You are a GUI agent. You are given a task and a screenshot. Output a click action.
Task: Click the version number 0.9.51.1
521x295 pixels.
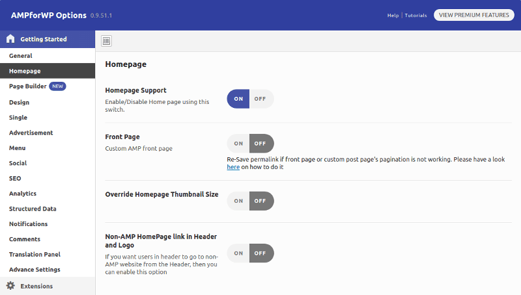[x=101, y=16]
